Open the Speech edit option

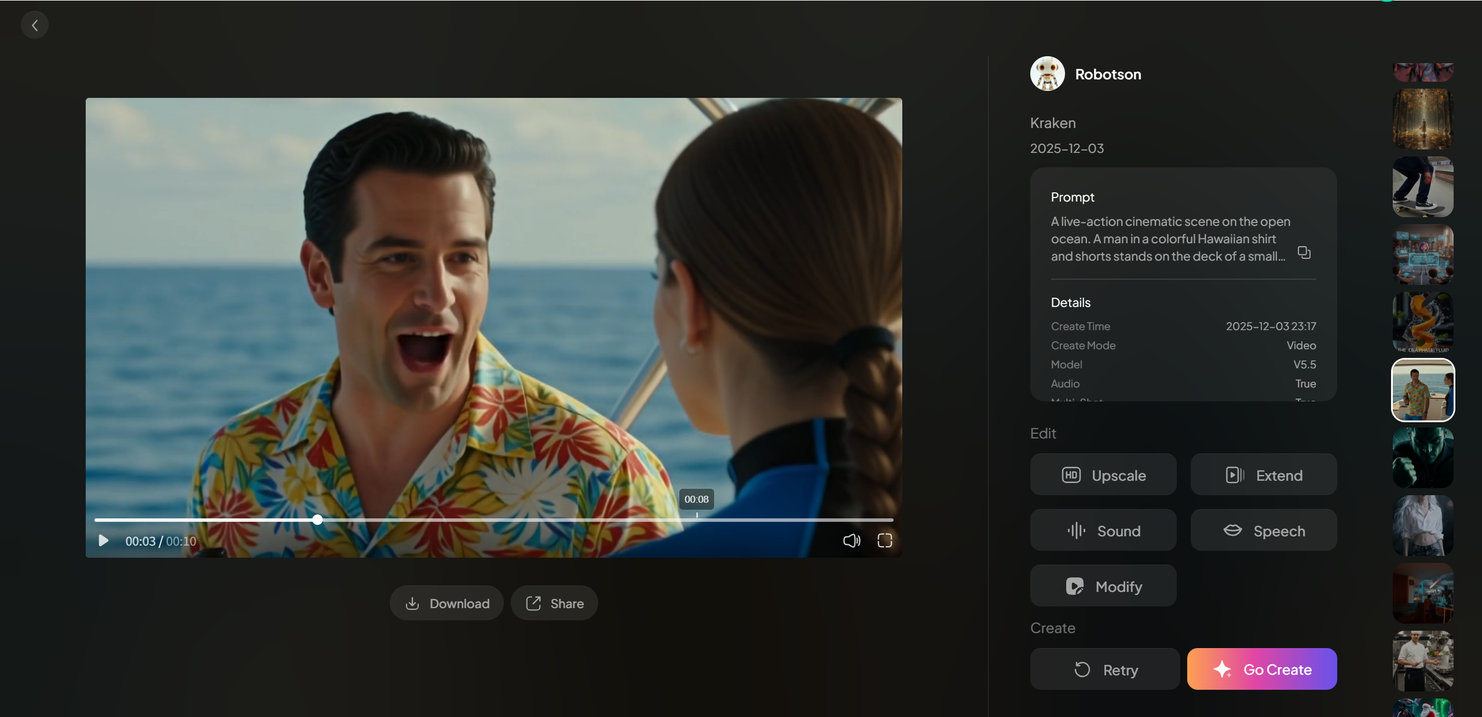pos(1263,531)
